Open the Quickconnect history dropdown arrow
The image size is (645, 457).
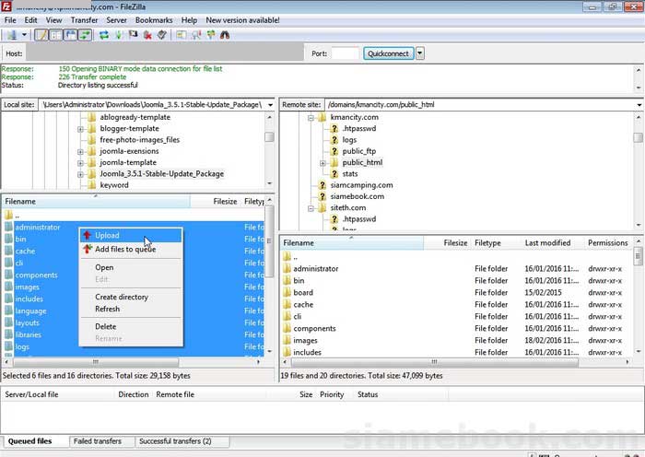420,53
